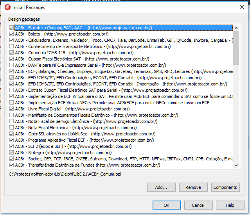This screenshot has width=250, height=215.
Task: Click the Add... button
Action: [161, 187]
